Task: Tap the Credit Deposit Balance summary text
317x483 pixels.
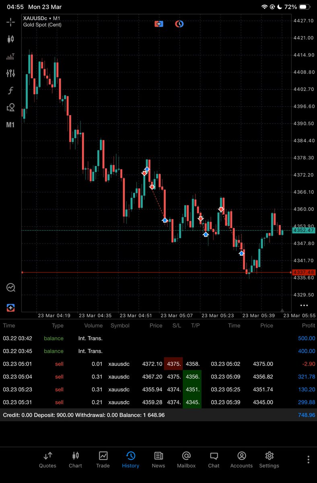Action: pos(84,415)
